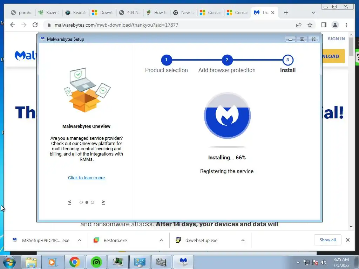
Task: Open media player taskbar icon
Action: coord(53,262)
